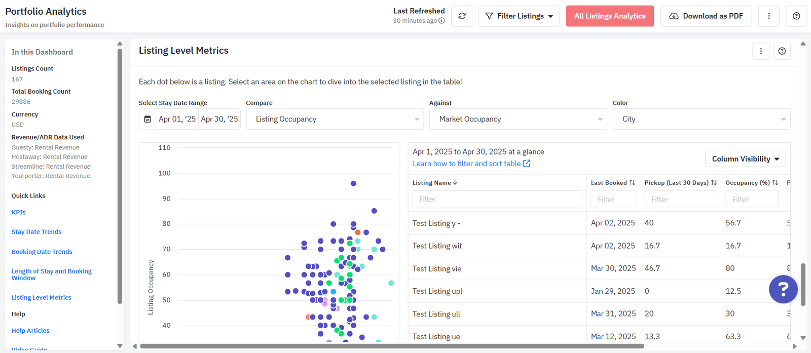Click the refresh data icon button
811x353 pixels.
click(462, 16)
